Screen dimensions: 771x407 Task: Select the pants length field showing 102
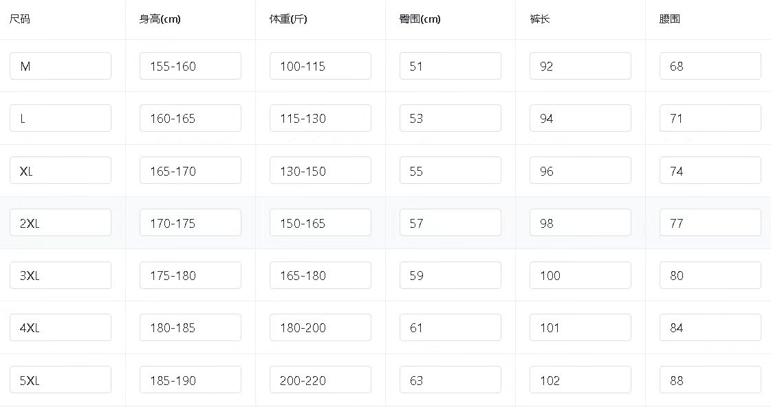tap(580, 380)
